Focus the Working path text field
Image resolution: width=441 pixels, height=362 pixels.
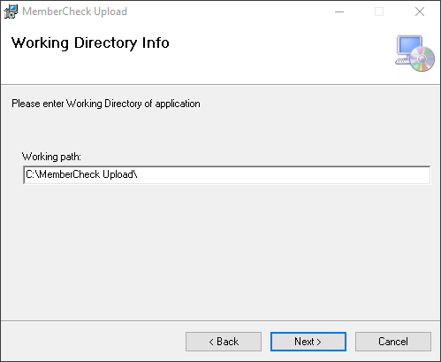(x=227, y=174)
